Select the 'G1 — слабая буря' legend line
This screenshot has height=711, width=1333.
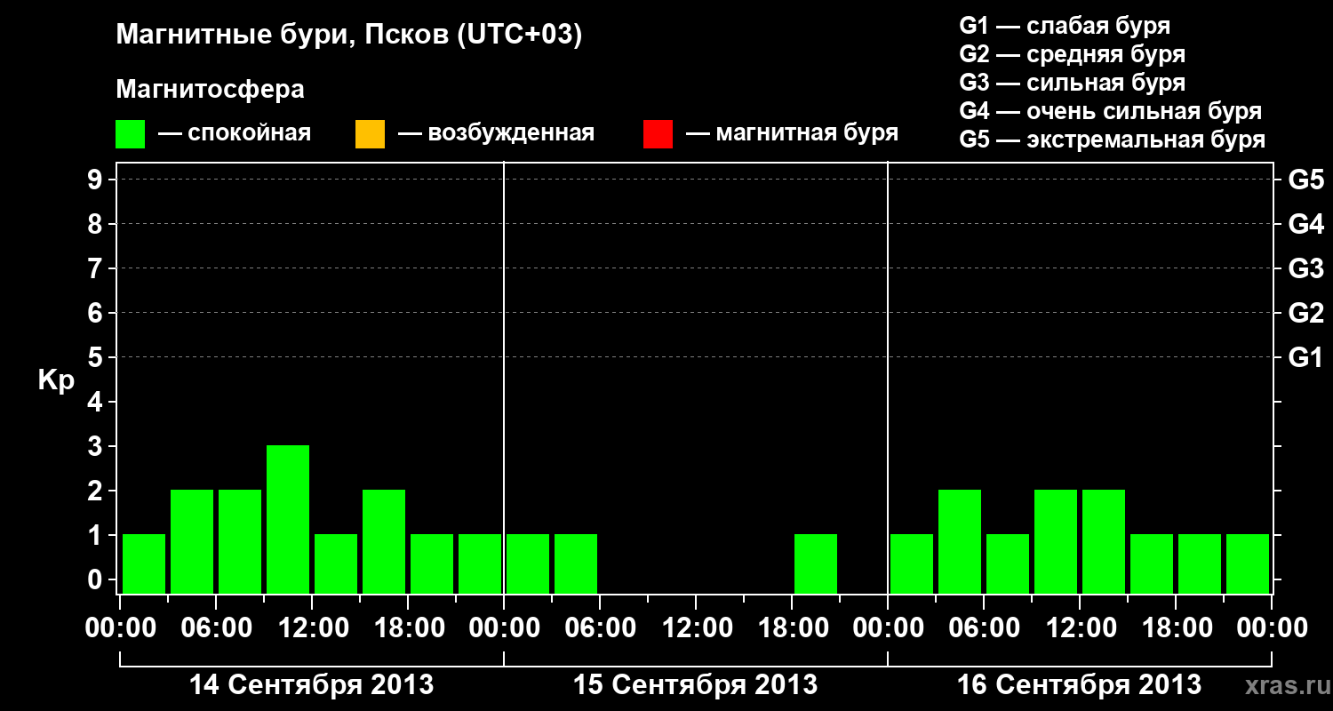(1065, 26)
